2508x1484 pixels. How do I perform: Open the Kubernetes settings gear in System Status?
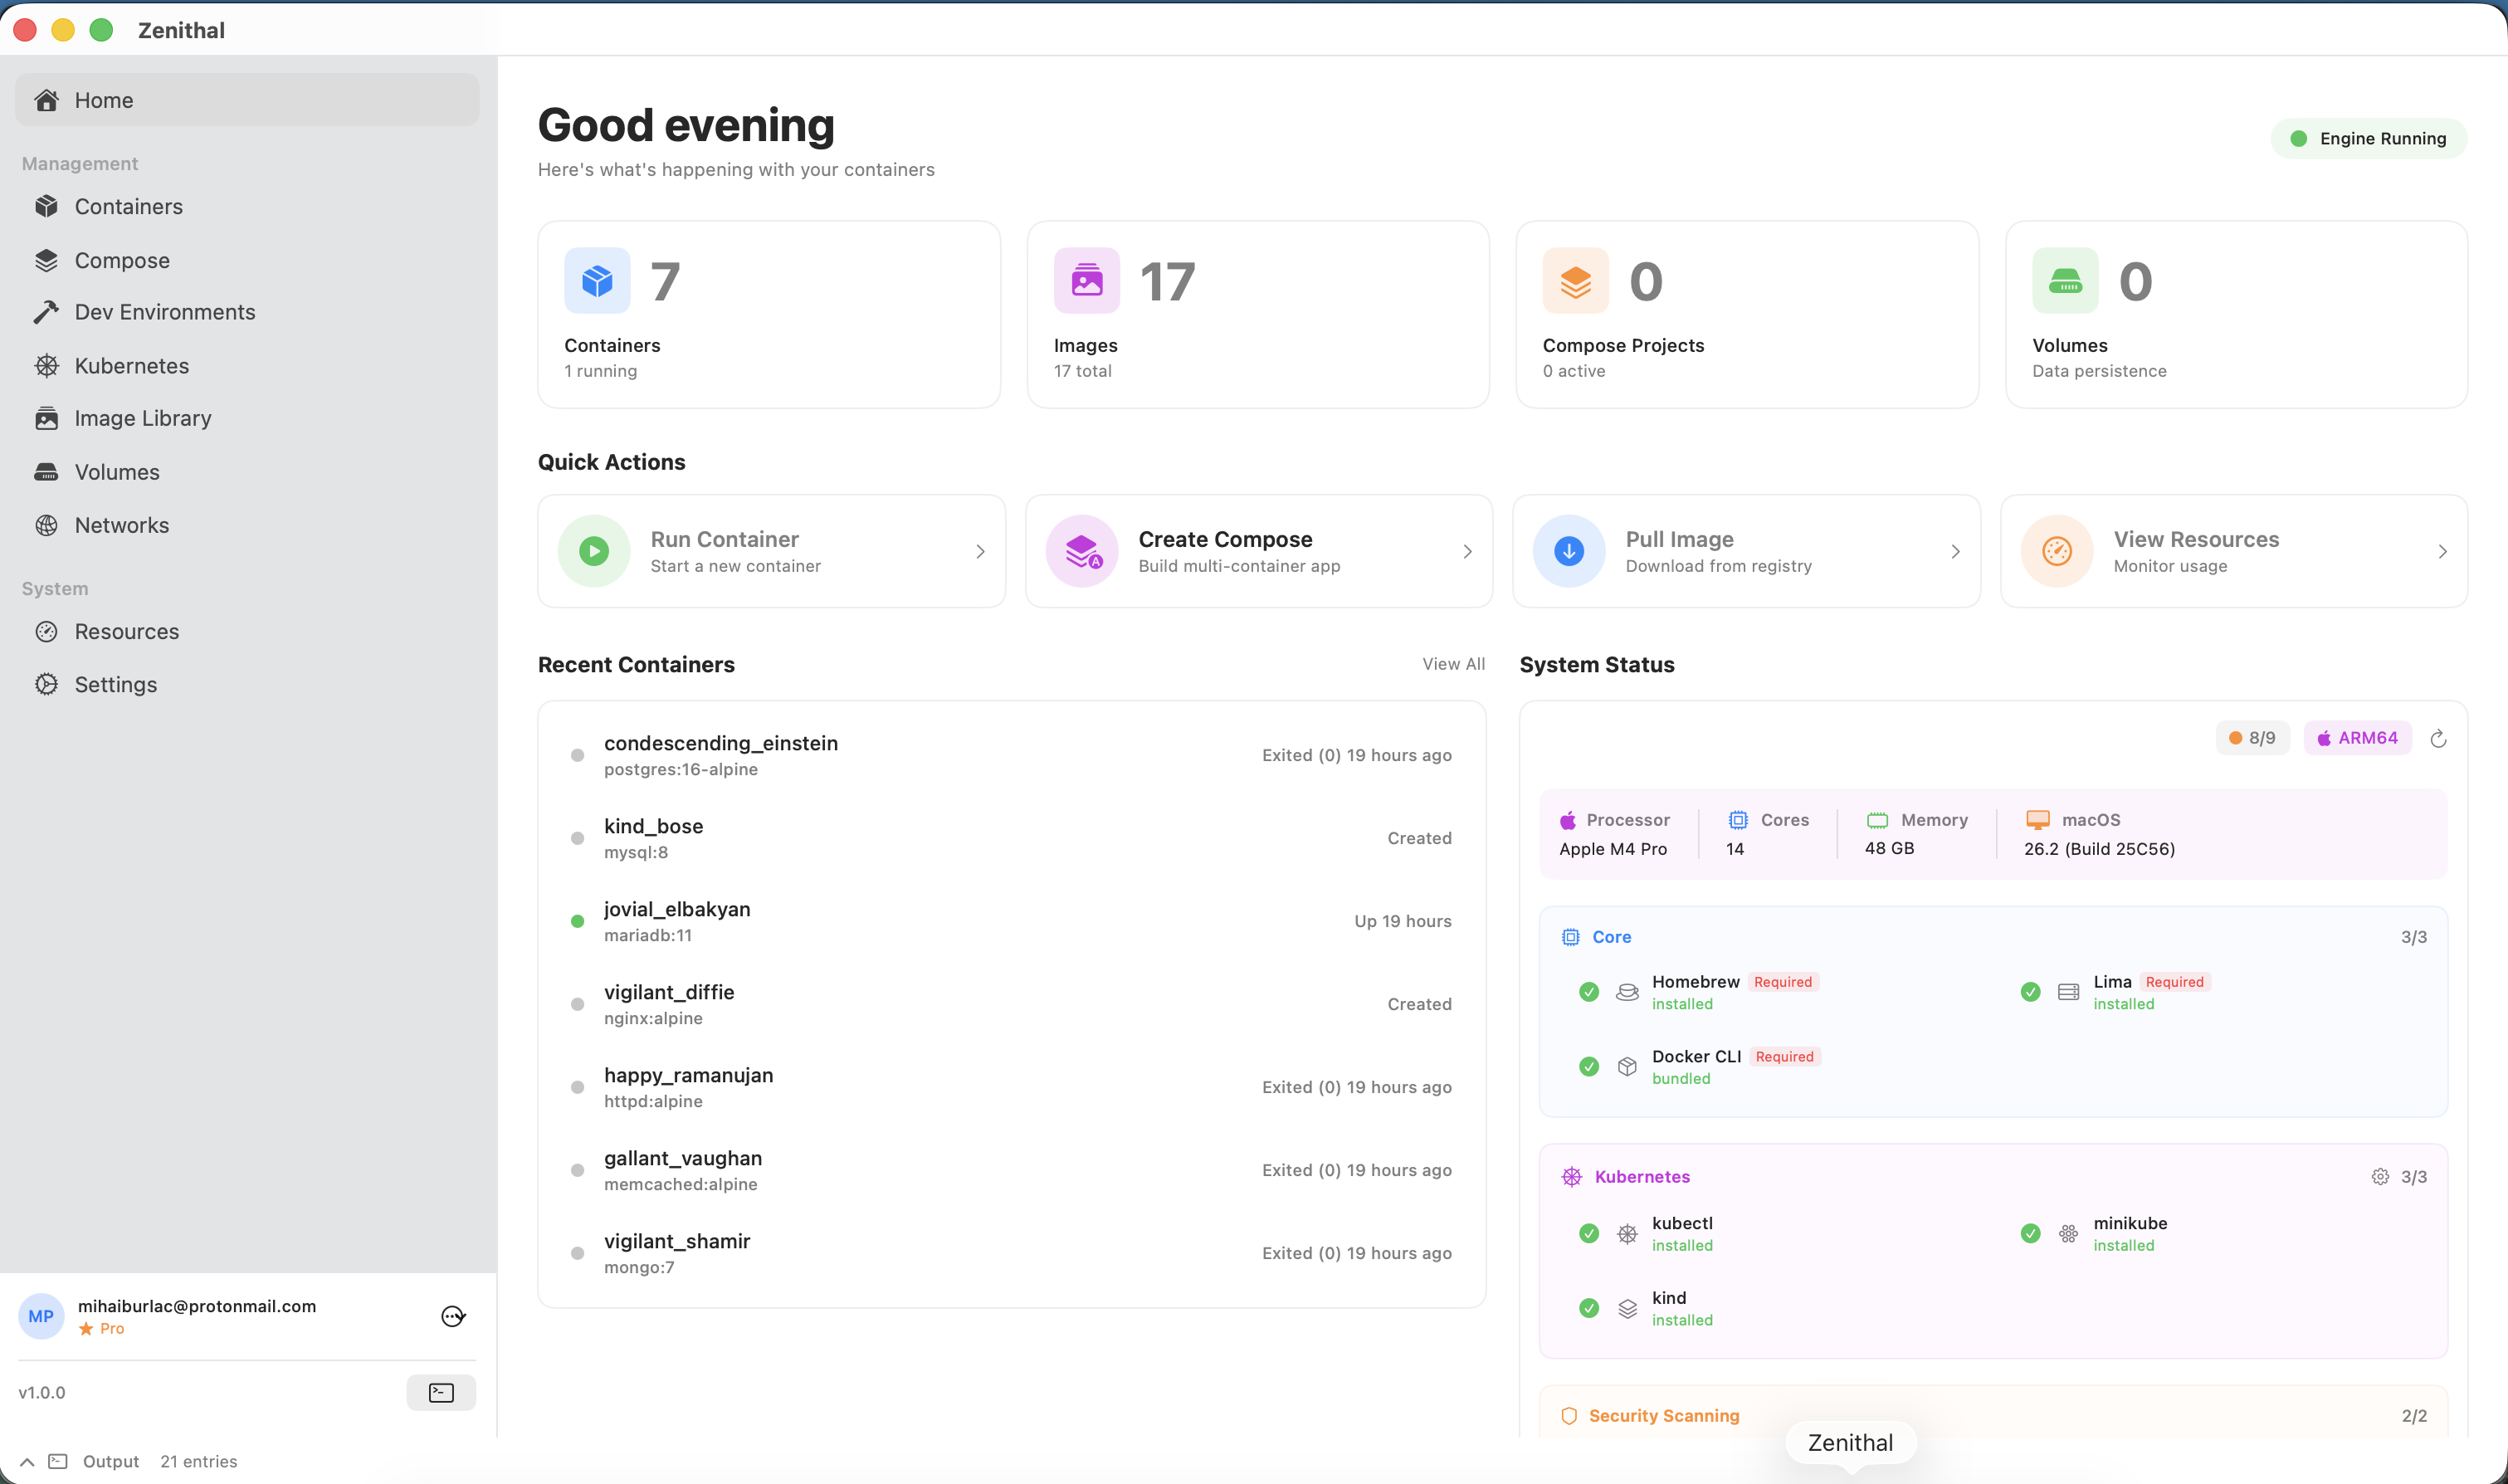click(x=2380, y=1177)
